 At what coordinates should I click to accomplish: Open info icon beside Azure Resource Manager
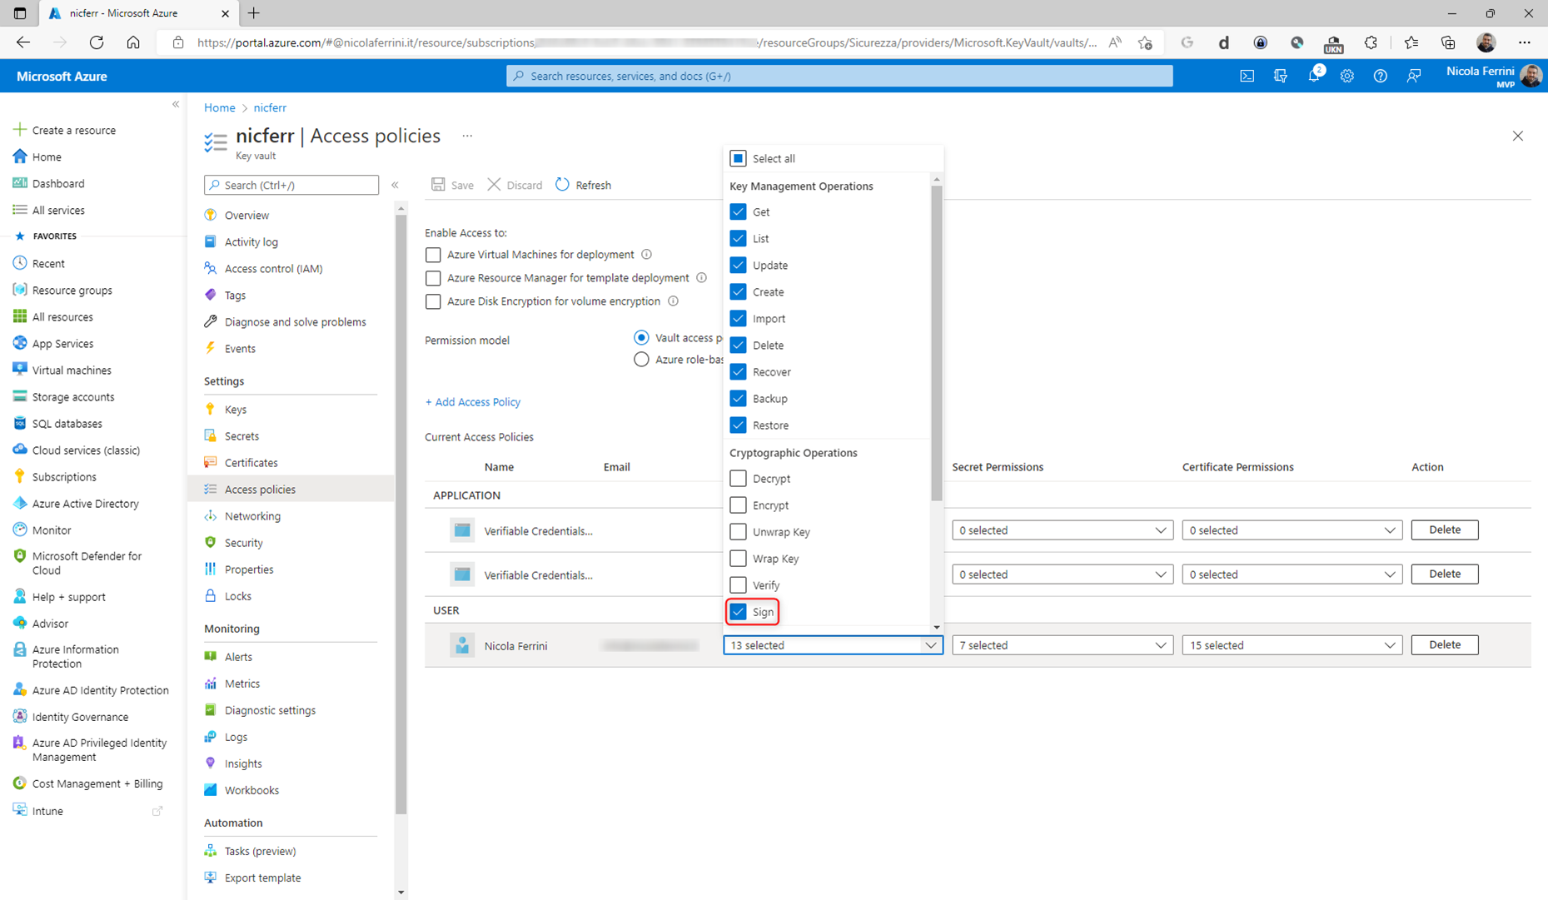pos(701,278)
